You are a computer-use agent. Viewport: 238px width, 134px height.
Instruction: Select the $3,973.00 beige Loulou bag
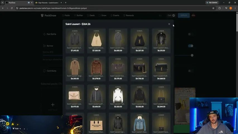point(75,97)
